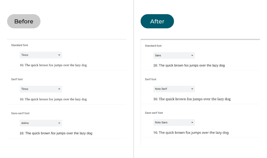Image resolution: width=267 pixels, height=158 pixels.
Task: Click the gray Before label badge
Action: click(x=24, y=21)
